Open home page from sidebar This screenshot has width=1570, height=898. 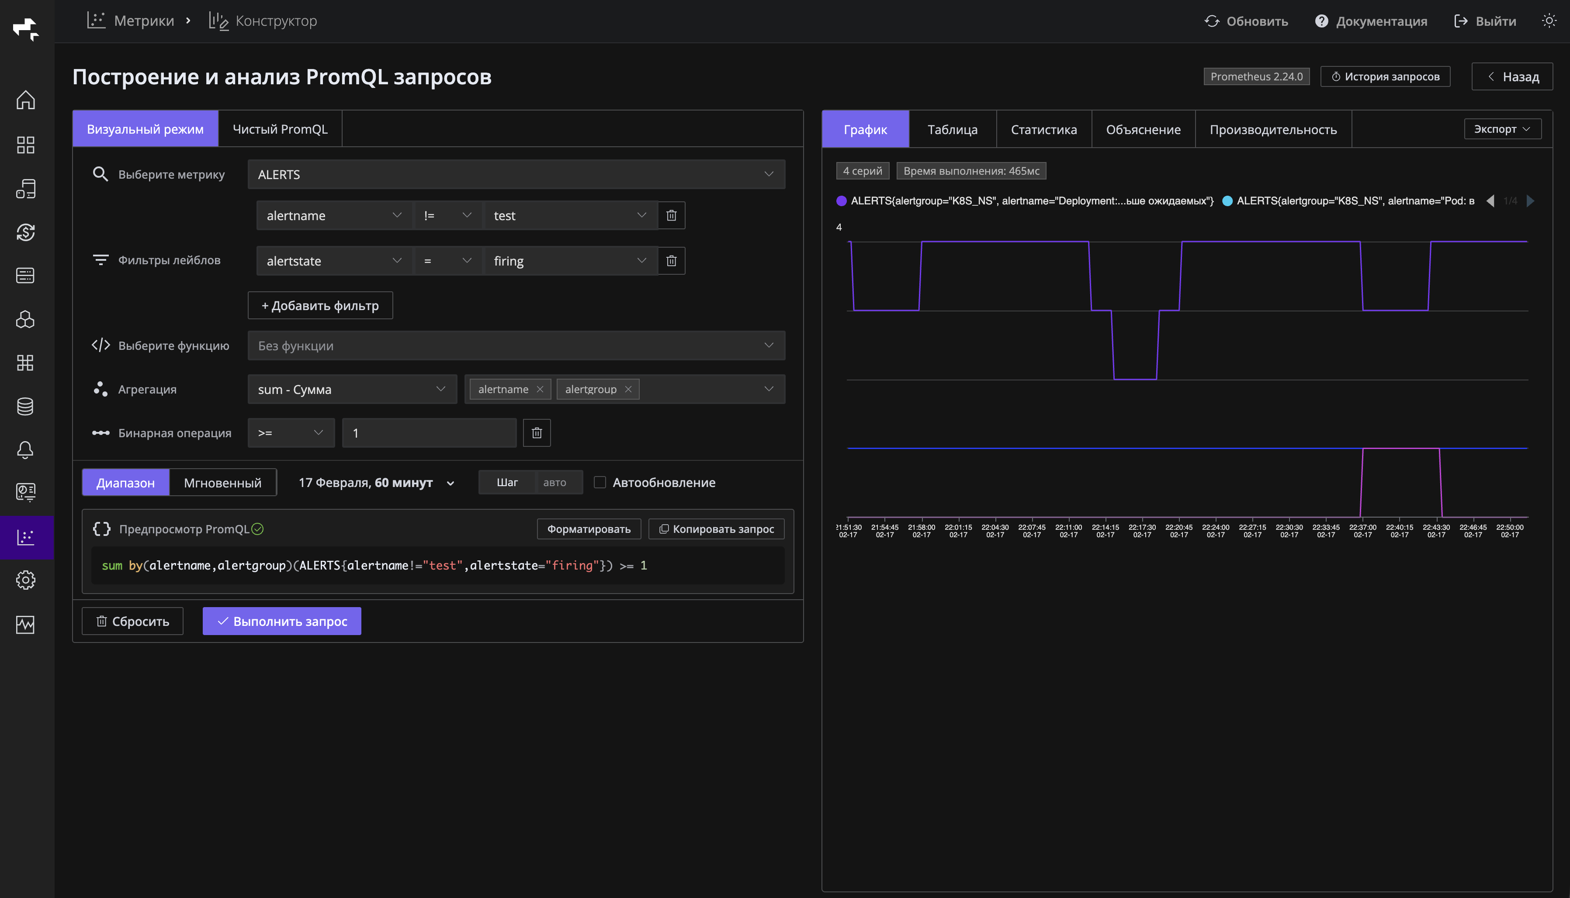25,100
